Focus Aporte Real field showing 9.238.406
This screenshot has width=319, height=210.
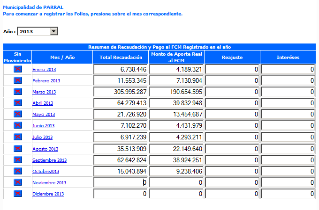[176, 172]
